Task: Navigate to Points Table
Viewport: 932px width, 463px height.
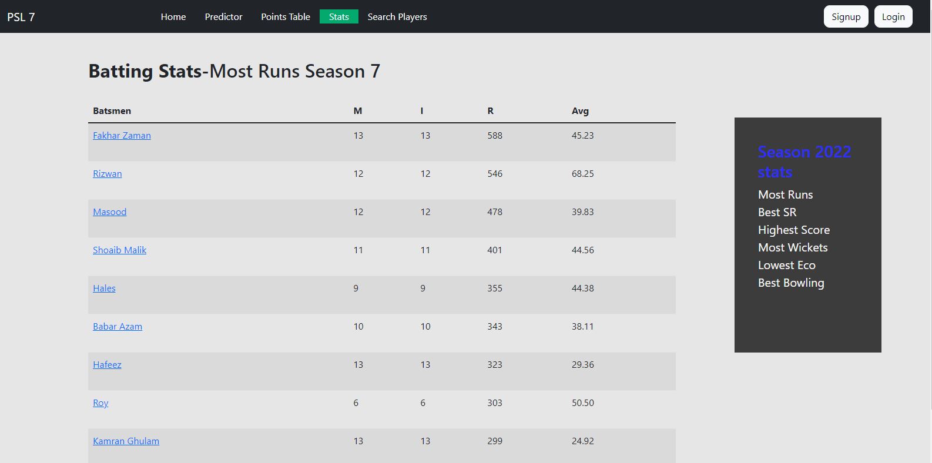Action: 286,17
